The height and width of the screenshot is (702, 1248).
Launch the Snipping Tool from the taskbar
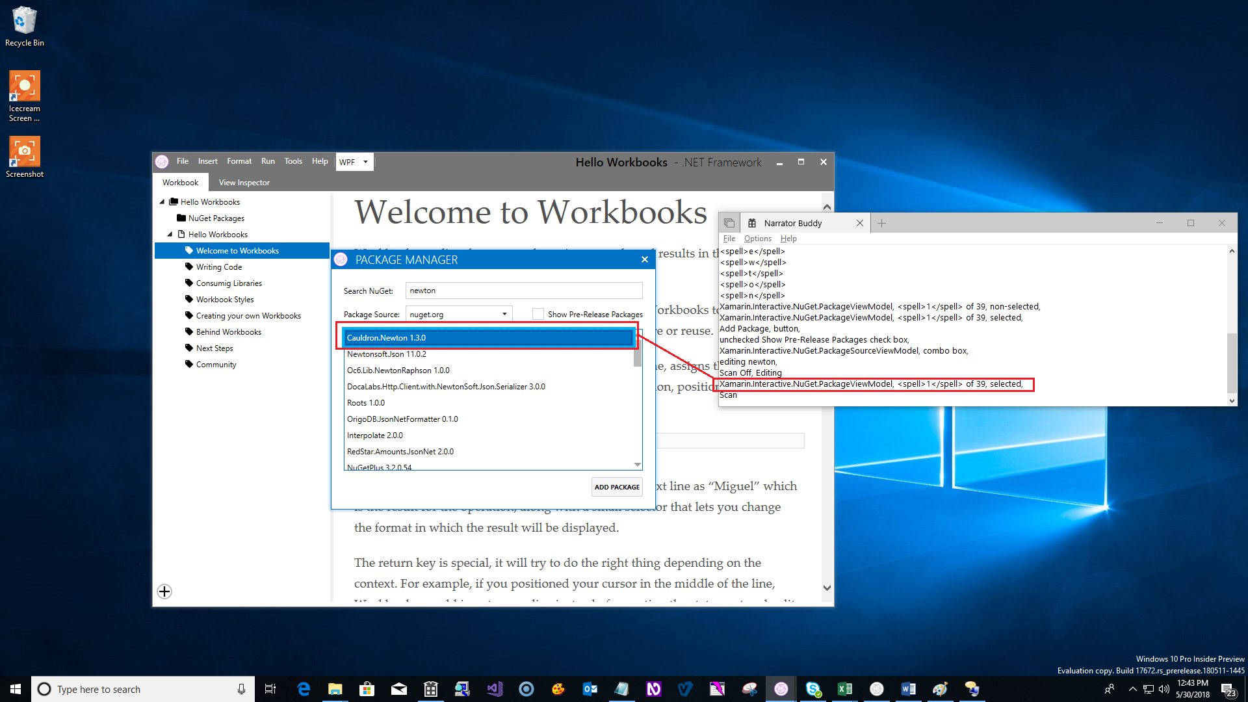[749, 688]
